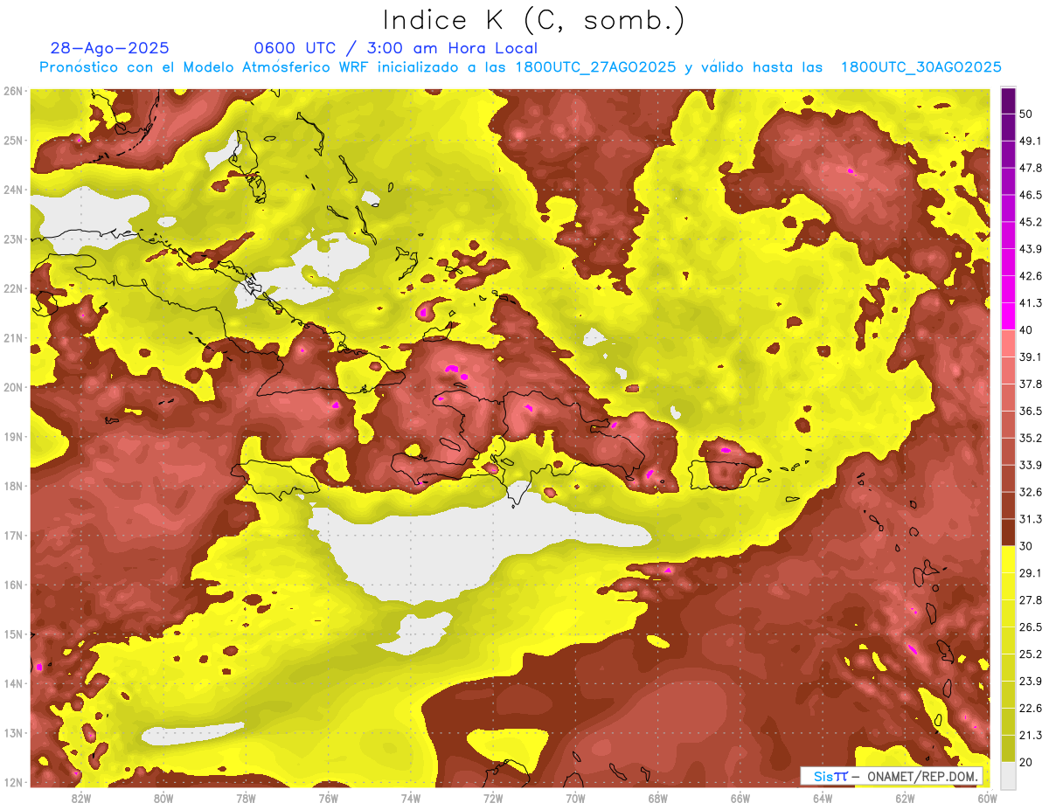Click the colorbar value '27.8'

pos(1030,599)
